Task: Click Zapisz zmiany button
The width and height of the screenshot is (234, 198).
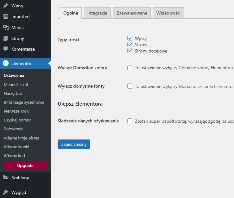Action: pyautogui.click(x=74, y=144)
